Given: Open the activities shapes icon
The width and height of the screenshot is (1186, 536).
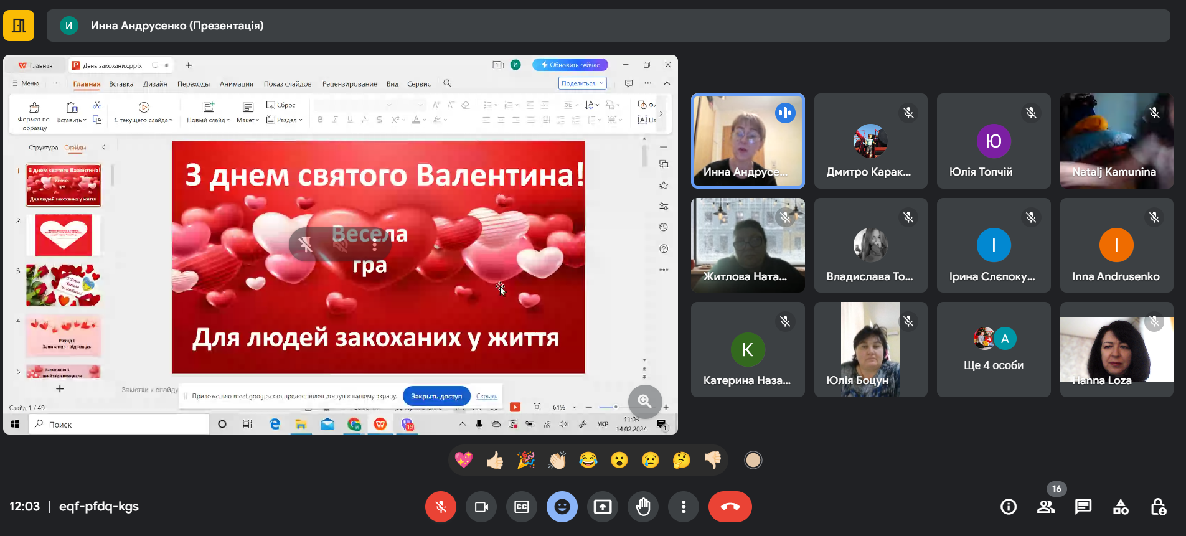Looking at the screenshot, I should (x=1121, y=507).
